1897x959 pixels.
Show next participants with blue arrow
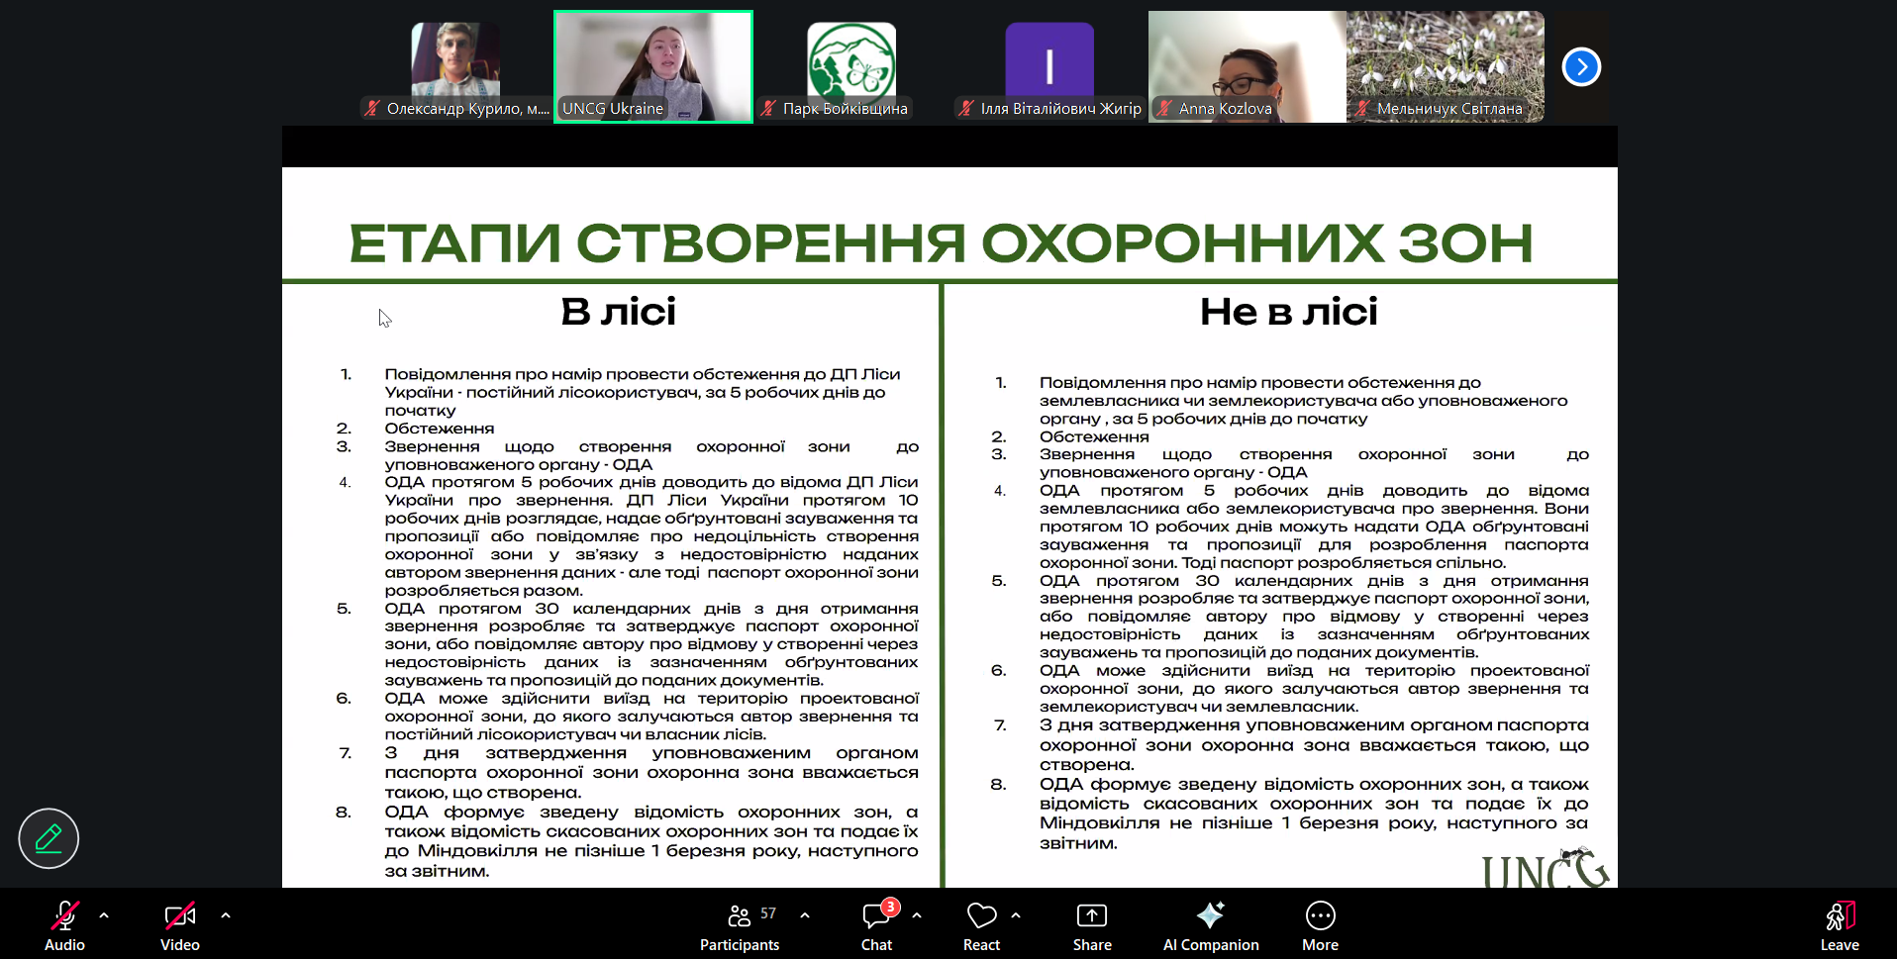tap(1581, 66)
